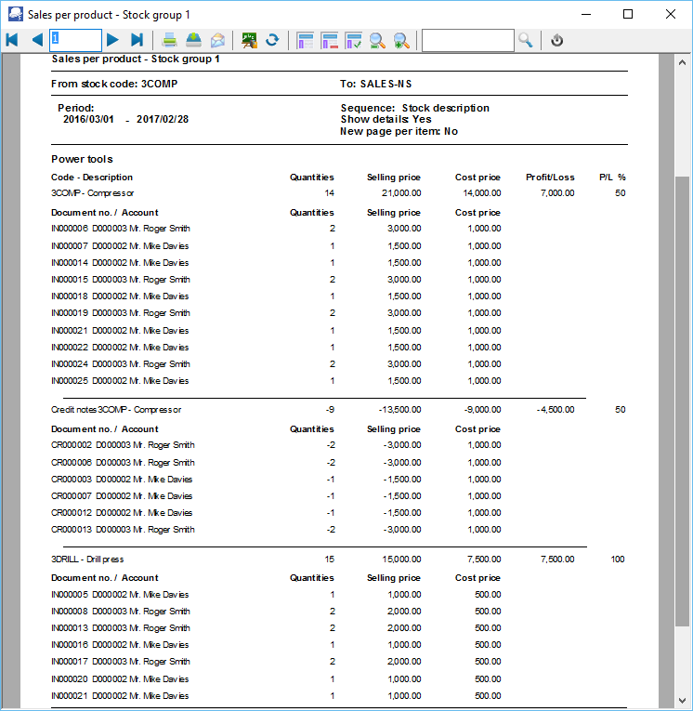The height and width of the screenshot is (711, 693).
Task: Click the search magnifier beside text box
Action: [526, 40]
